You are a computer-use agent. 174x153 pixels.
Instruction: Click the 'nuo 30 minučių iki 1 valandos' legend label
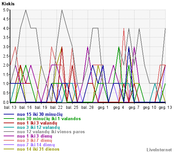tap(49, 119)
